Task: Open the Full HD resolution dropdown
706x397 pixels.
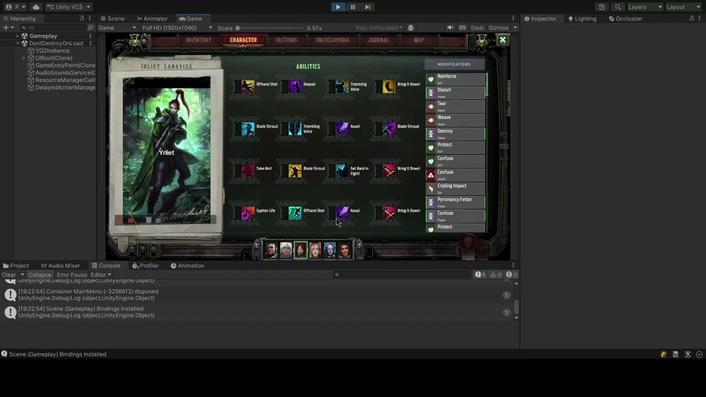Action: tap(176, 28)
